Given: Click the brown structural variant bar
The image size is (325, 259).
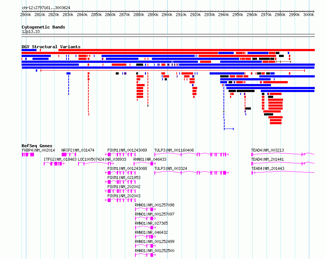Looking at the screenshot, I should click(x=283, y=62).
